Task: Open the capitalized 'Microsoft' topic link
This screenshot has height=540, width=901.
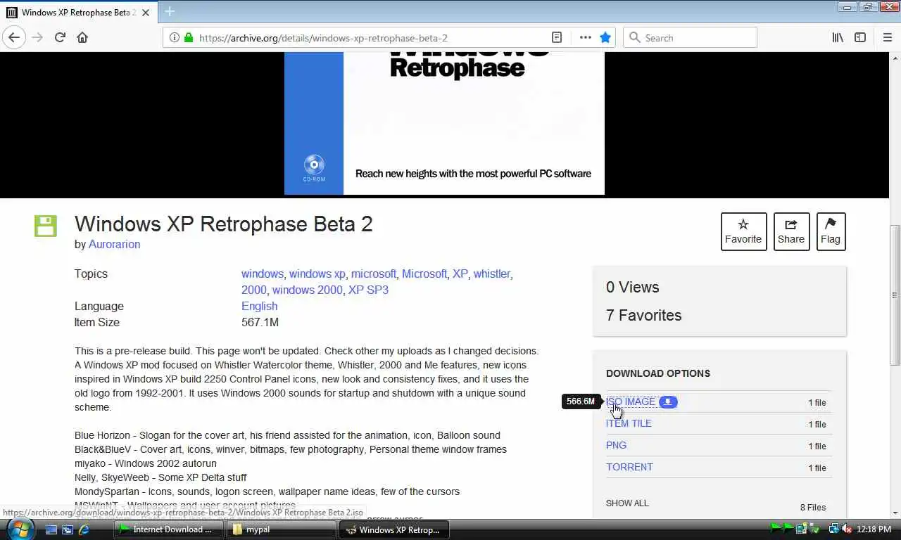Action: coord(424,274)
